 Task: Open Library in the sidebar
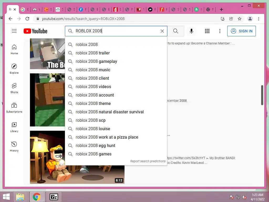coord(14,127)
